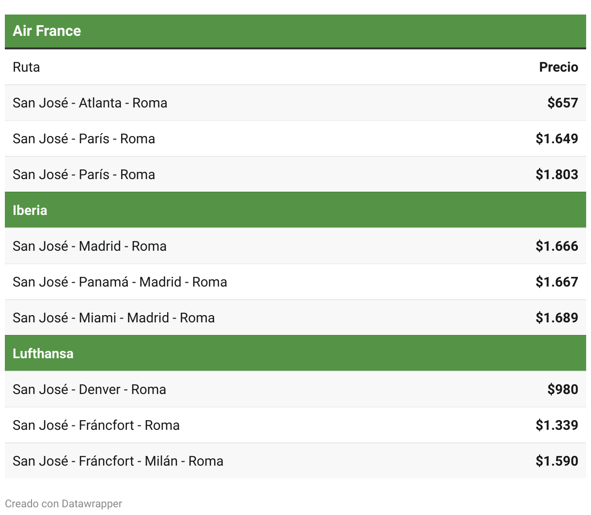This screenshot has width=591, height=515.
Task: Click the Ruta column header
Action: [26, 67]
